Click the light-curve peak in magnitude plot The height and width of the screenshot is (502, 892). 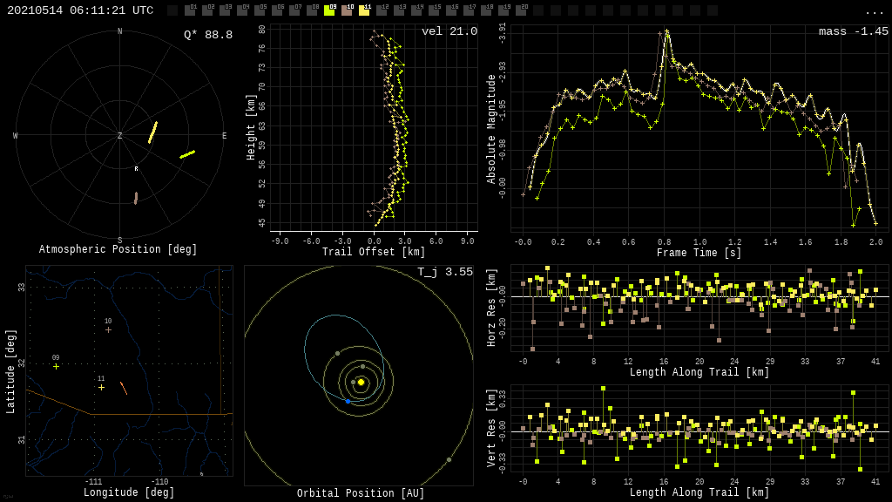pyautogui.click(x=666, y=33)
